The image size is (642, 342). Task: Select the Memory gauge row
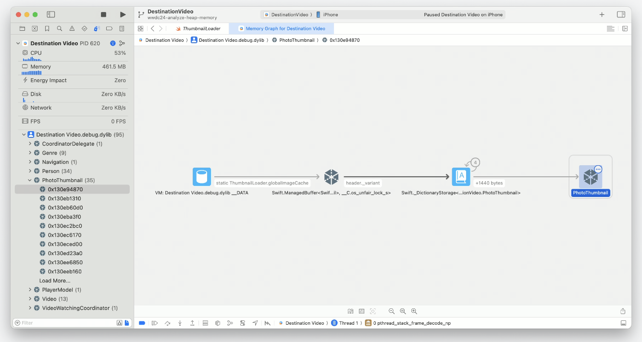click(74, 69)
